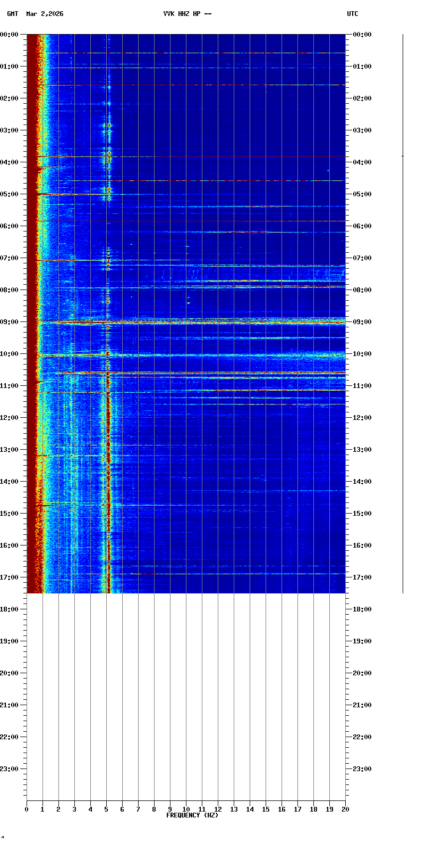Click the UTC label at top right

point(352,14)
